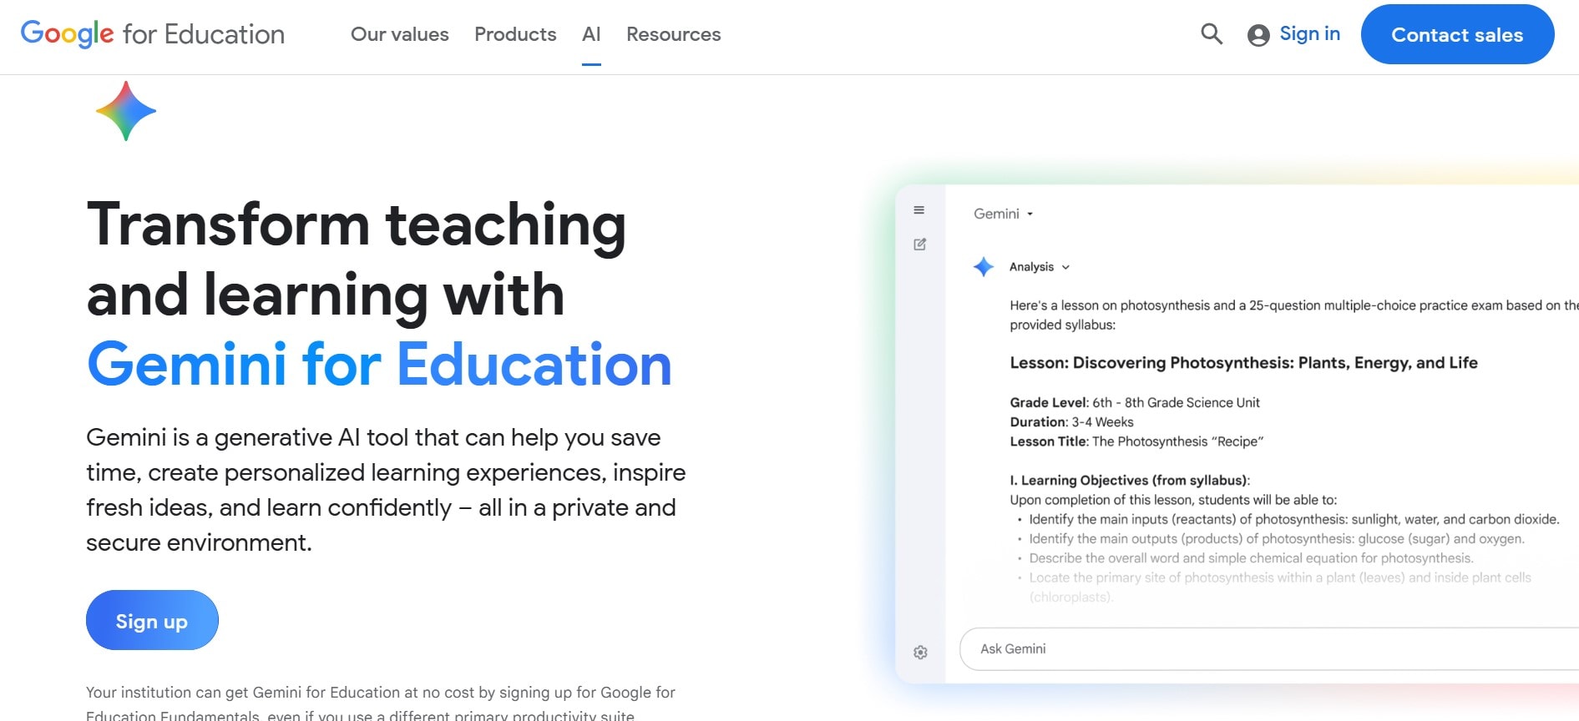Click the paragraph starting 'Gemini is a generative AI'

(386, 490)
